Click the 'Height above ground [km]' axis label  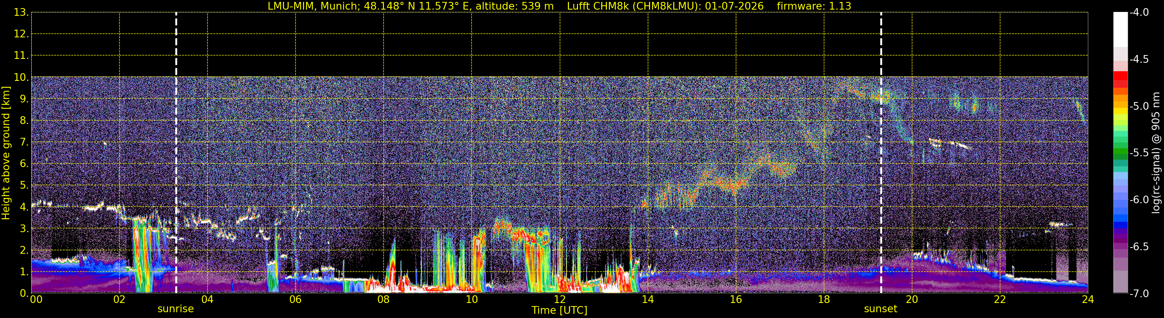[x=5, y=153]
